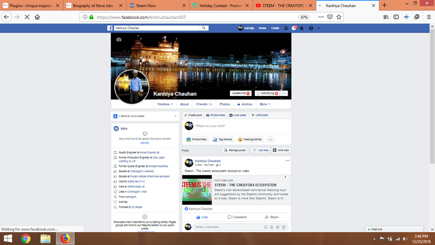435x245 pixels.
Task: Click the profile picture thumbnail
Action: (132, 86)
